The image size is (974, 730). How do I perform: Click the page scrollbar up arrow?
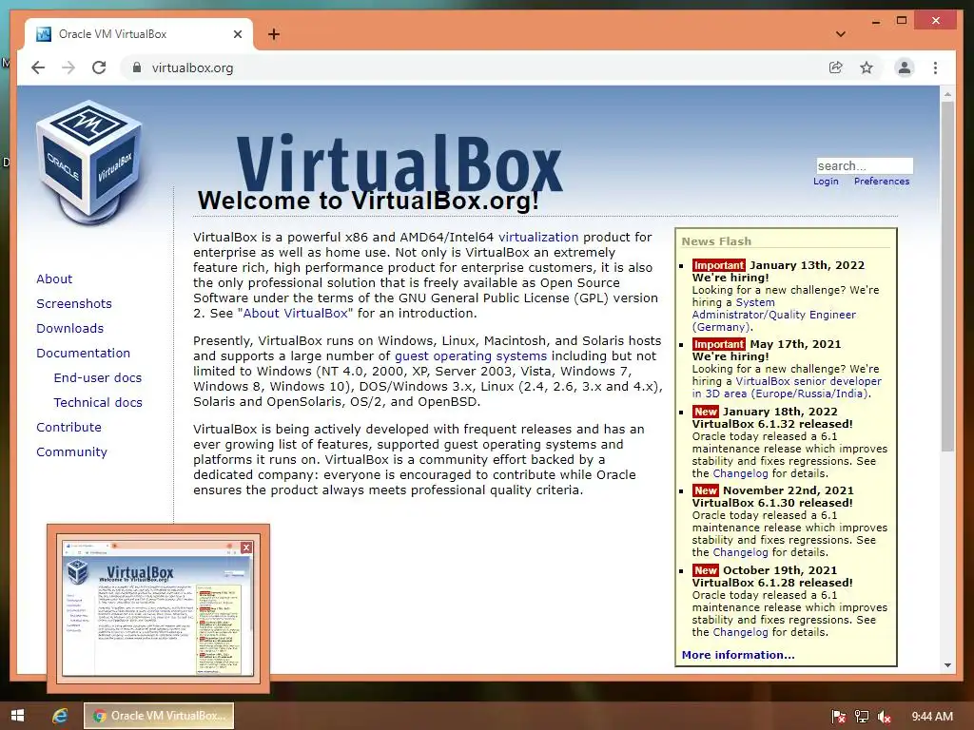947,94
